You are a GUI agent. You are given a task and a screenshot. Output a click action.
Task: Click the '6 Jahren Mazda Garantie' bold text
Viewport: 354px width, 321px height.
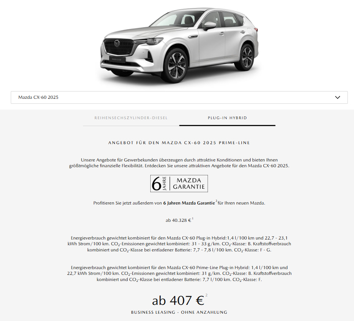189,203
